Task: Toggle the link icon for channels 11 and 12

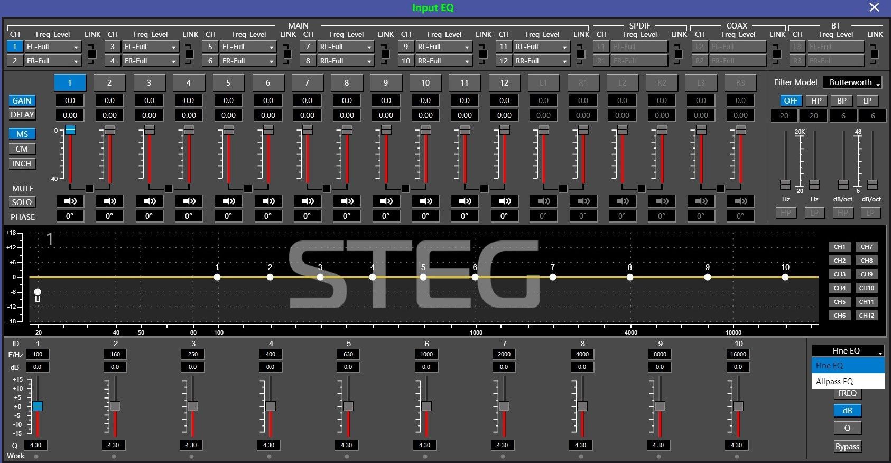Action: pos(581,54)
